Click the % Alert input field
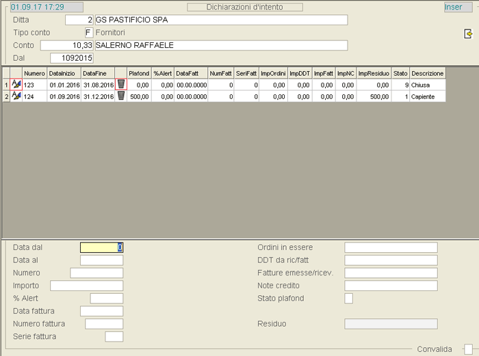 coord(107,298)
